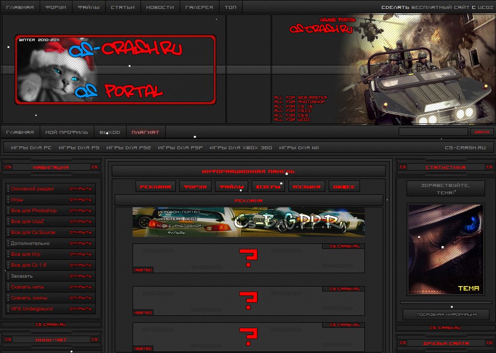Expand Заказать with Открыть

(80, 276)
